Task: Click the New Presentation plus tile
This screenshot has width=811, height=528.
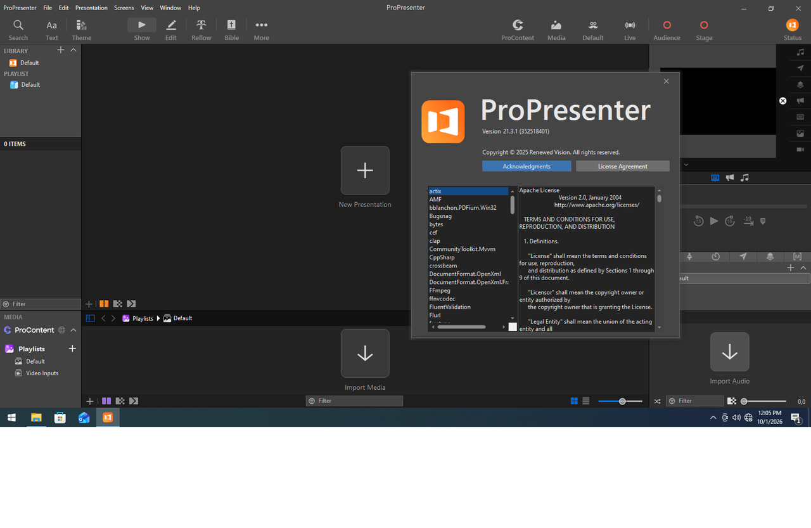Action: point(365,171)
